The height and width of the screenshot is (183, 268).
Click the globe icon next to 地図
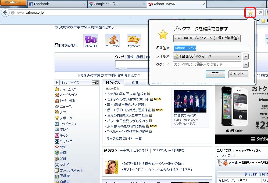tap(57, 153)
